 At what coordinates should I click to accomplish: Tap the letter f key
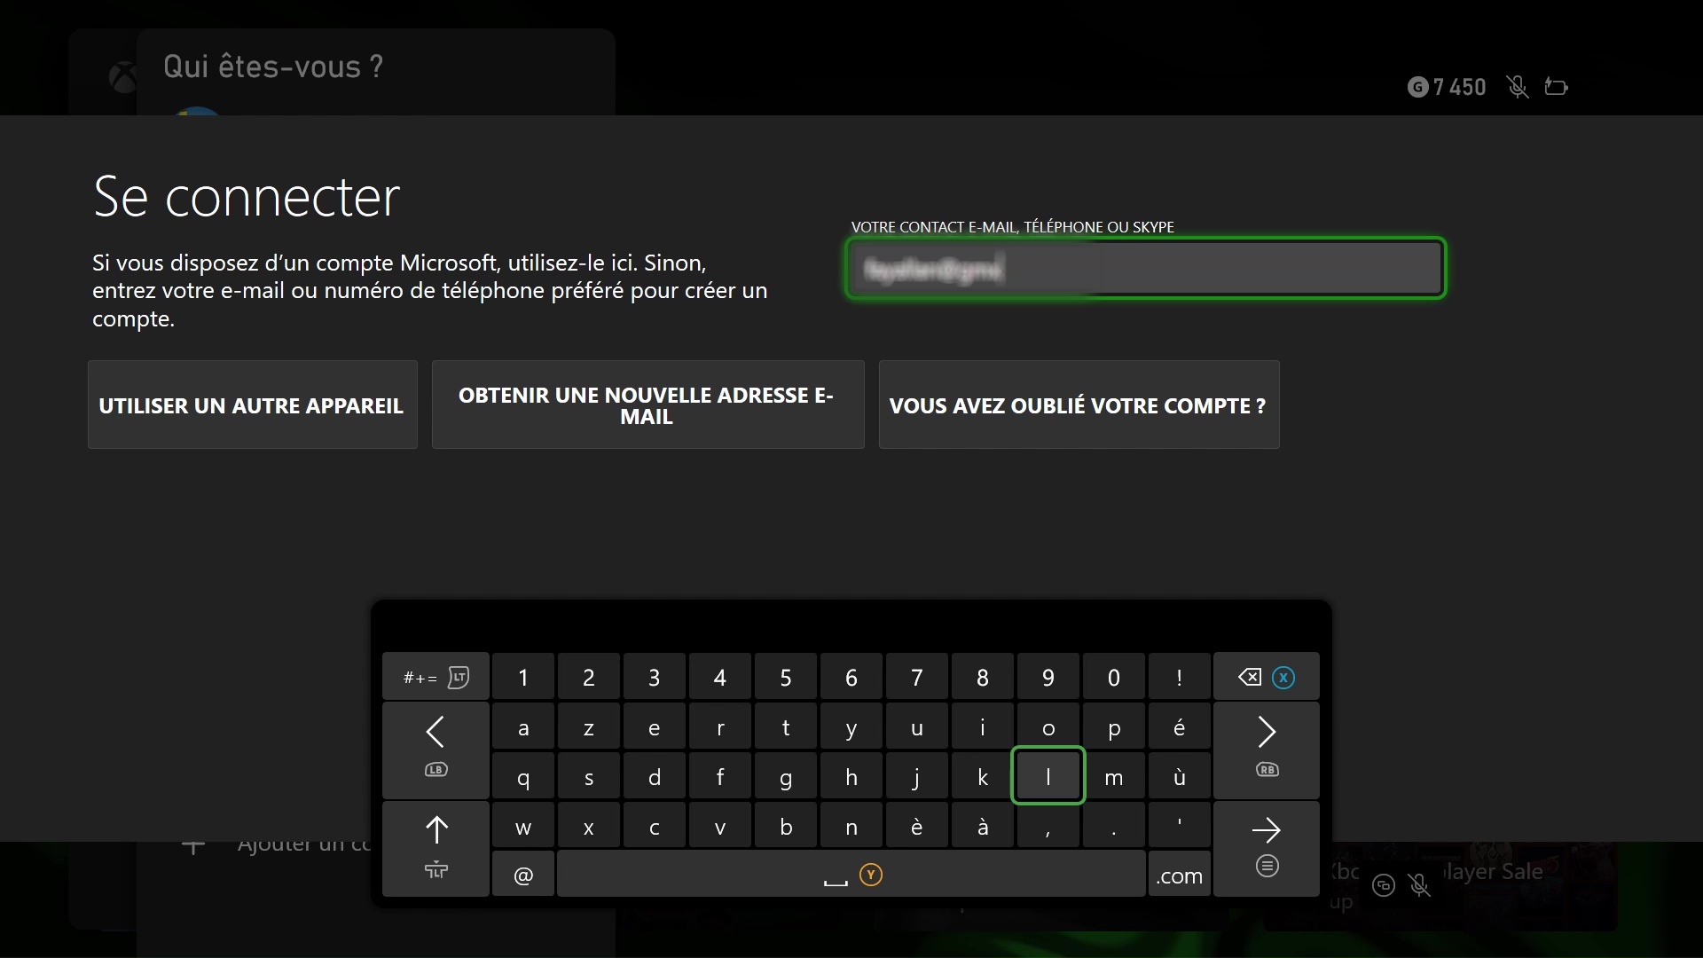pos(720,777)
